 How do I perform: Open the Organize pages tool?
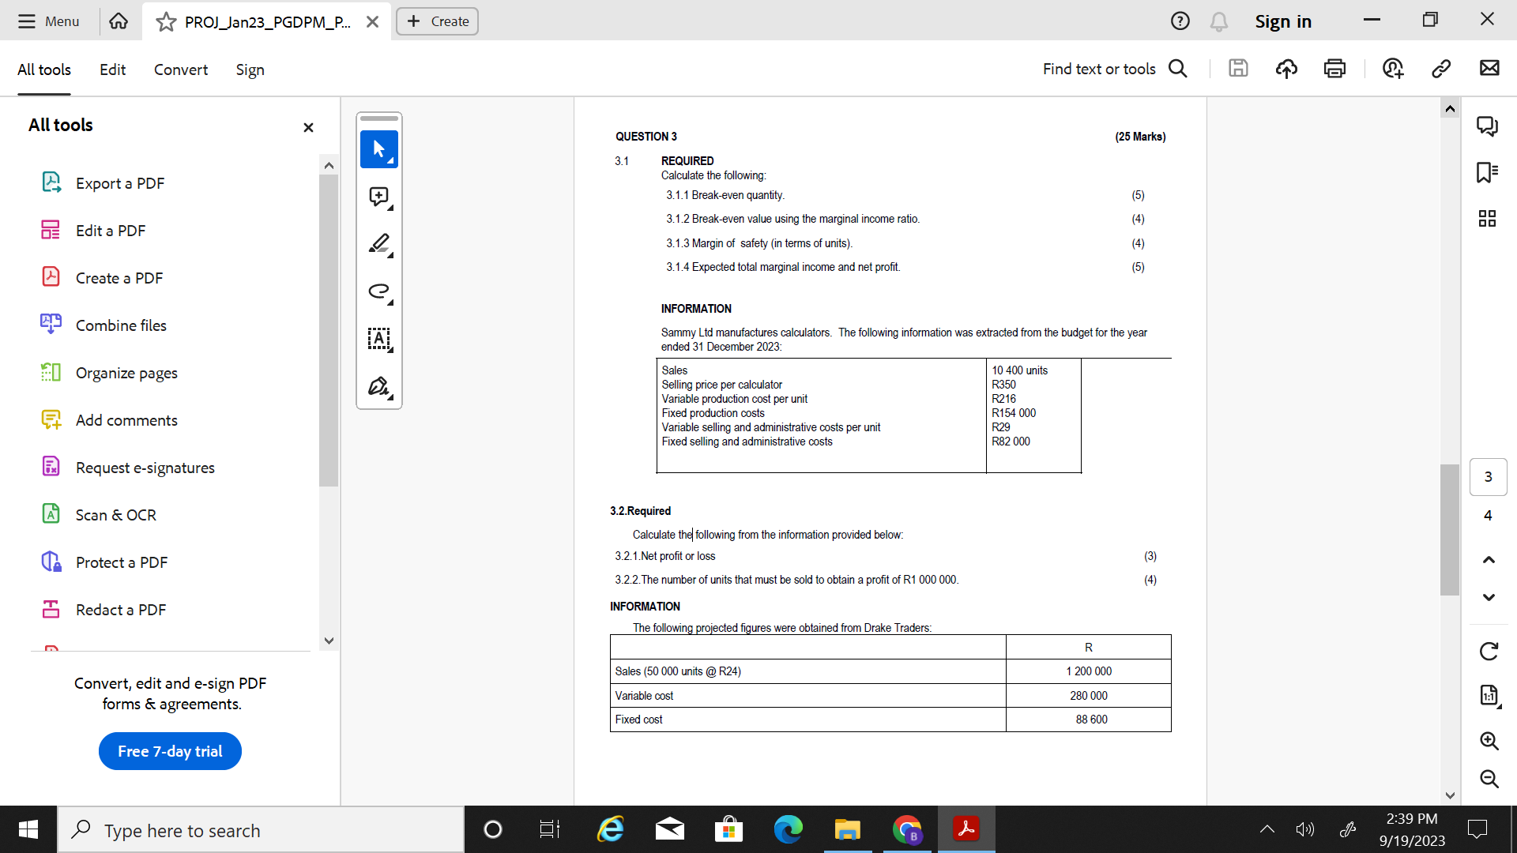pyautogui.click(x=126, y=373)
